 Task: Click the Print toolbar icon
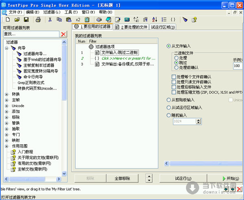pos(38,20)
